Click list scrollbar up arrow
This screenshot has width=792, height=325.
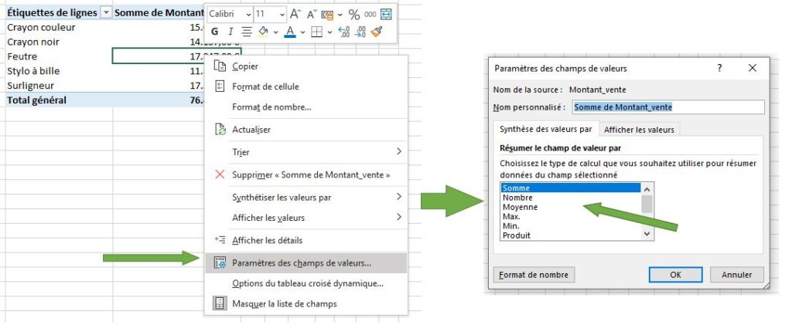tap(647, 188)
